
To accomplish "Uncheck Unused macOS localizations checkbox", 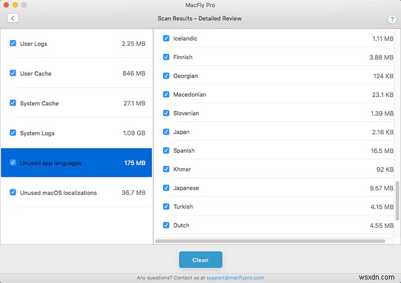I will pyautogui.click(x=13, y=193).
